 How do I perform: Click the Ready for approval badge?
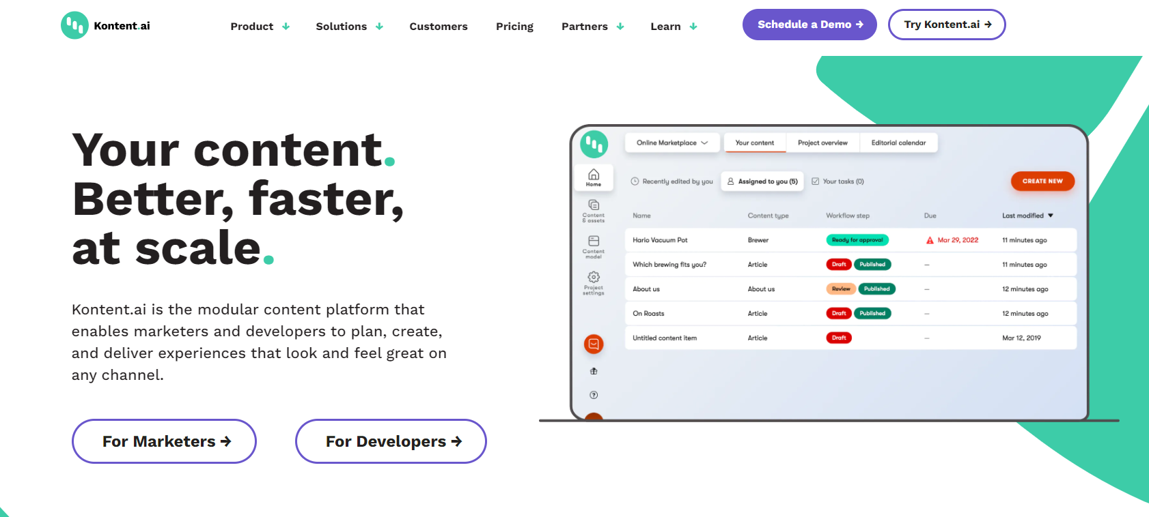857,240
